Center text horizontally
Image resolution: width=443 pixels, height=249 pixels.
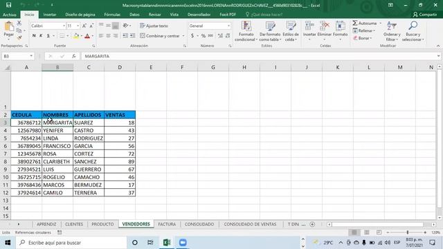pyautogui.click(x=108, y=35)
